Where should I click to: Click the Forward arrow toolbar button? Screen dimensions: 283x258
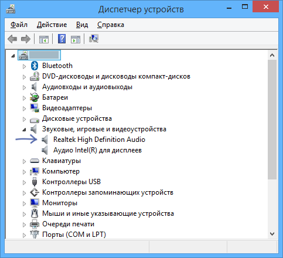(26, 39)
